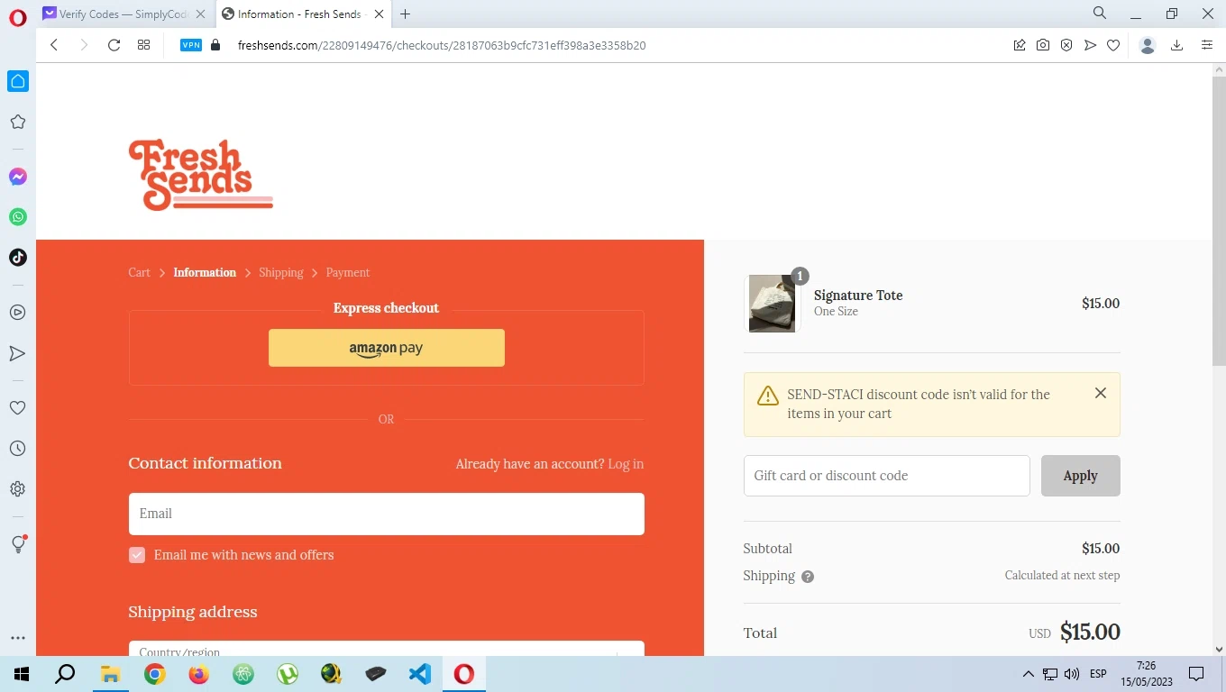Switch ESP input language
Viewport: 1226px width, 692px height.
1098,674
